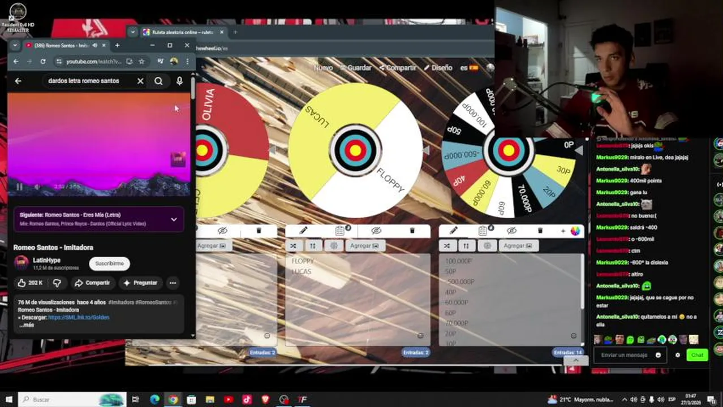The width and height of the screenshot is (723, 407).
Task: Go back using YouTube search back arrow
Action: pos(18,81)
